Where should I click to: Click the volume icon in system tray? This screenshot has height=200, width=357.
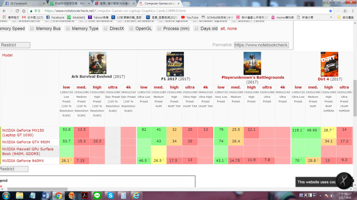[x=332, y=196]
